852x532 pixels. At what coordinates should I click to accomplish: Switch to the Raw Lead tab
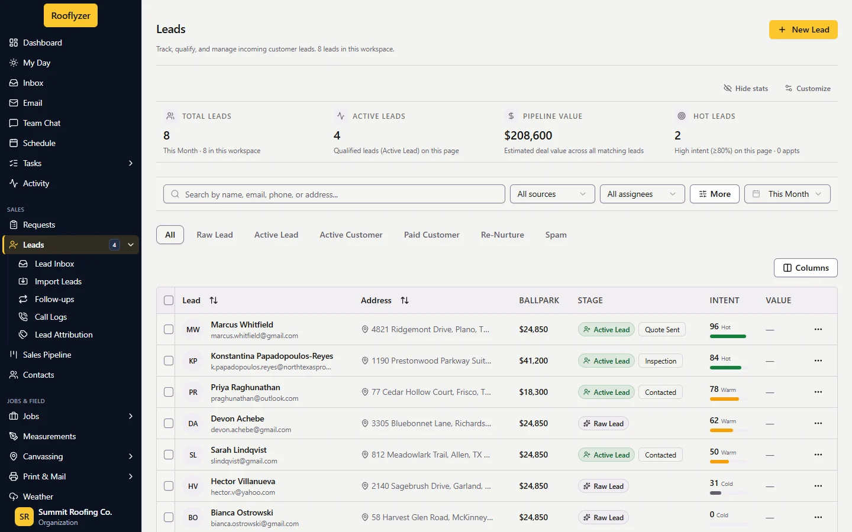click(215, 235)
